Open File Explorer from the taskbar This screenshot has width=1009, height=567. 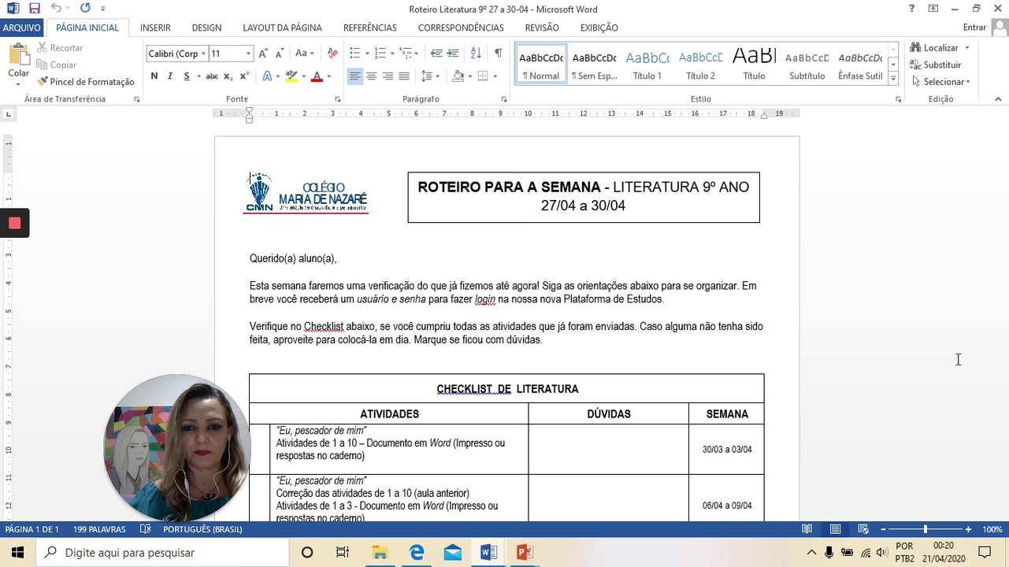pyautogui.click(x=380, y=552)
